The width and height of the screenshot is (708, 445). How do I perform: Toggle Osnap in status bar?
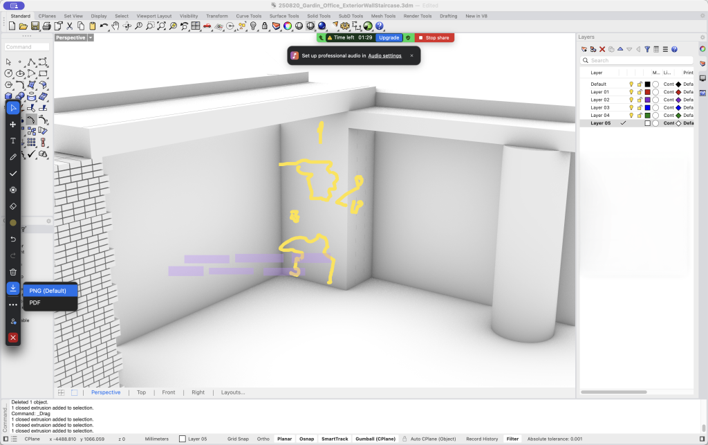[x=306, y=439]
